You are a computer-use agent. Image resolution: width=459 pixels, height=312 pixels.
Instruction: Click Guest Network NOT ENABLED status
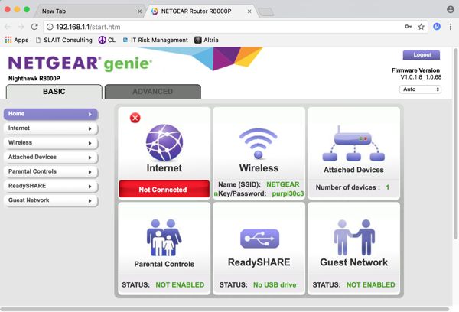point(370,284)
